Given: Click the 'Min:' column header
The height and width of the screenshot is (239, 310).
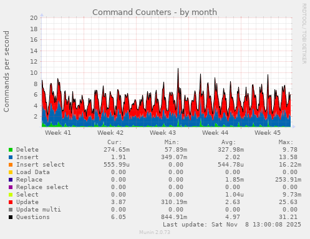Looking at the screenshot, I should (x=172, y=142).
